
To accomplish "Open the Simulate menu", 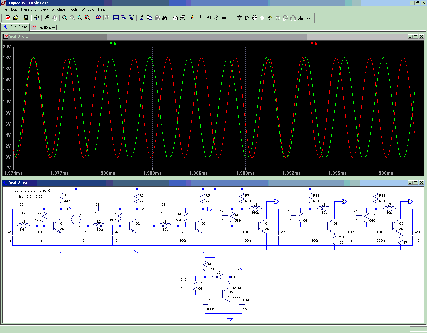I will pyautogui.click(x=58, y=9).
